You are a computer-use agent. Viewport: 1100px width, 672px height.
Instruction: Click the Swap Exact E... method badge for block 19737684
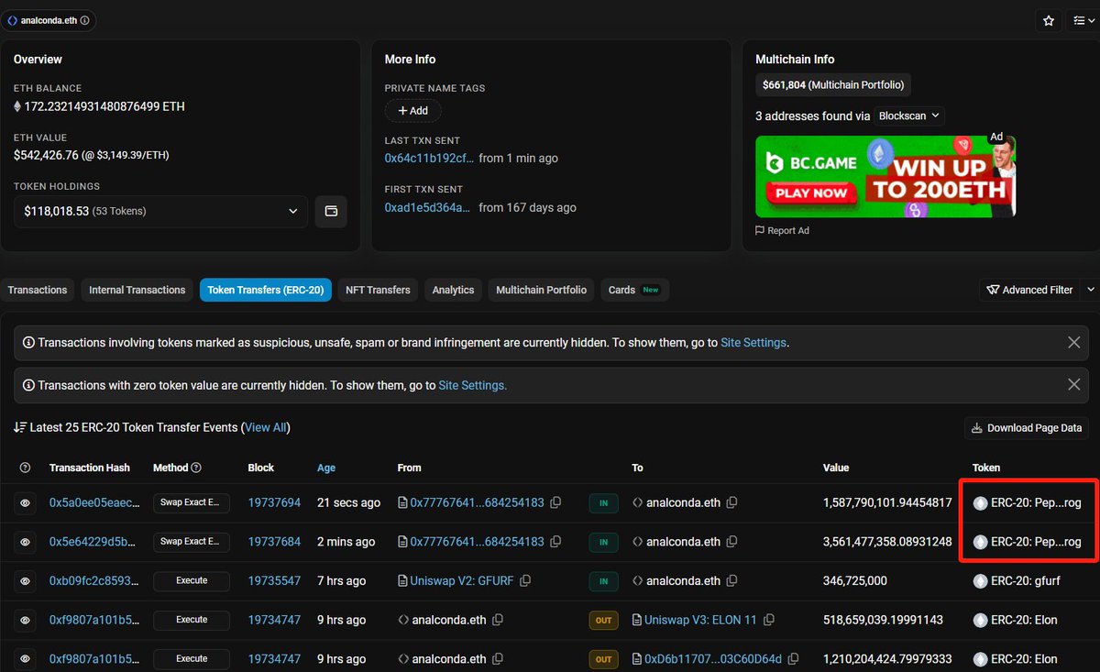pyautogui.click(x=192, y=542)
